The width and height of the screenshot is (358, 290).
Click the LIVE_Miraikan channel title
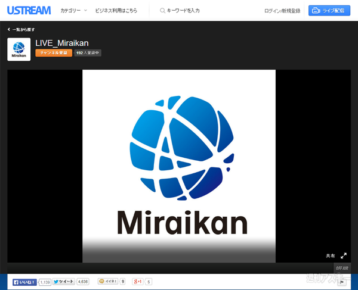62,43
